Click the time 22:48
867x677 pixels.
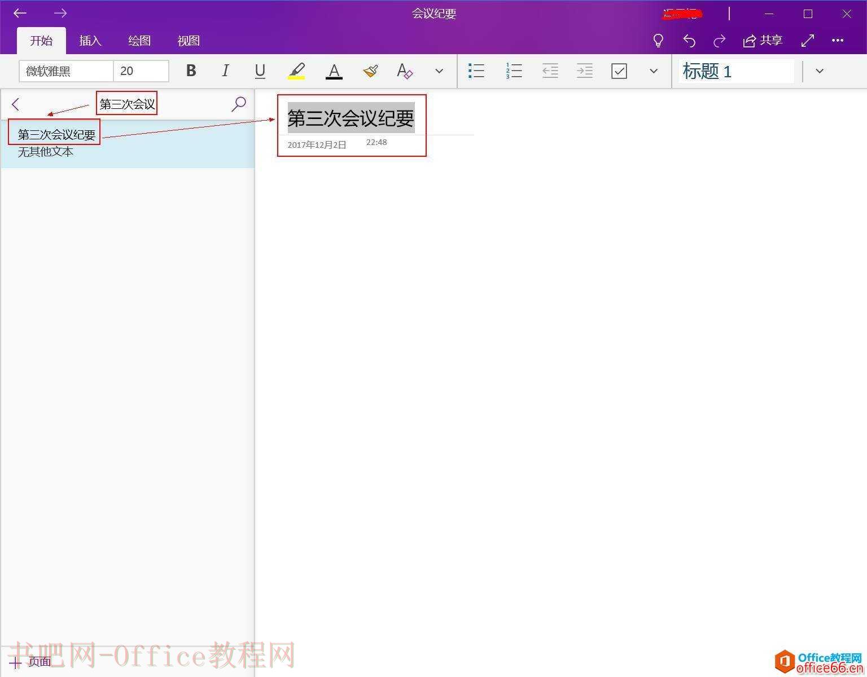coord(376,142)
